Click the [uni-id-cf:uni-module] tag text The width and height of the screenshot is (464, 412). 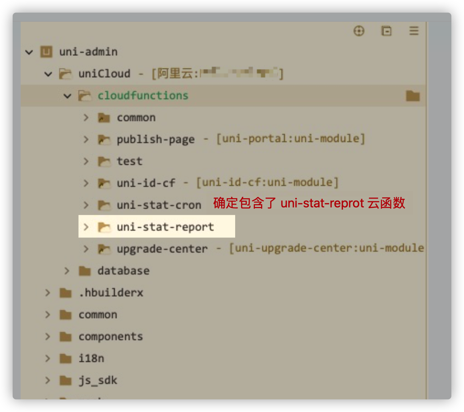(x=267, y=183)
